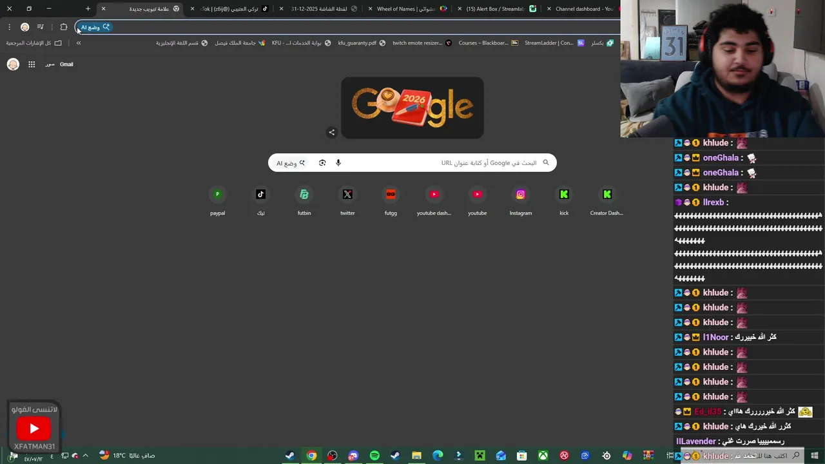Show hidden system tray icons

[85, 456]
